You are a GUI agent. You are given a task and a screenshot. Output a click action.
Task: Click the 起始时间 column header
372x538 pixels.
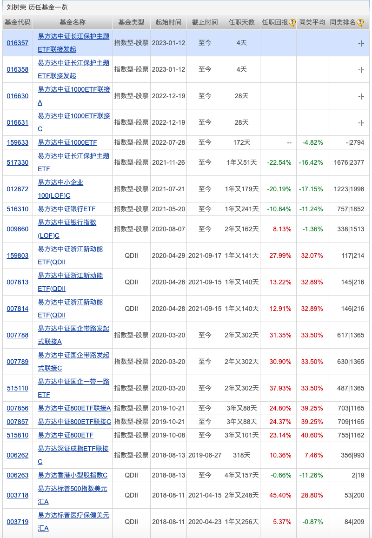click(168, 22)
